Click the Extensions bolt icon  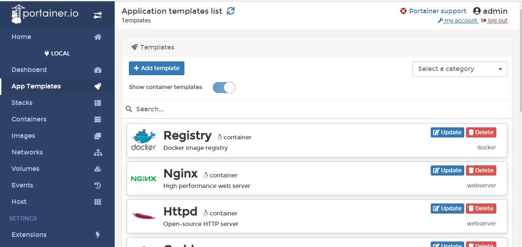(97, 235)
